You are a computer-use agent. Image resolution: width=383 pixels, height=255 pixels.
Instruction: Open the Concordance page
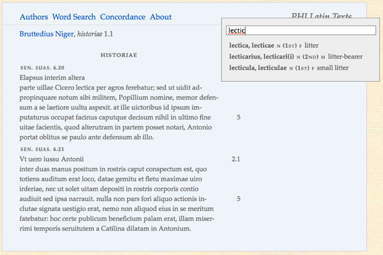pyautogui.click(x=123, y=17)
